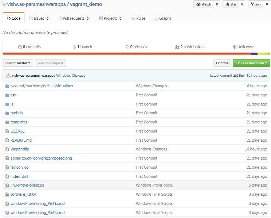271x218 pixels.
Task: Click the file icon next to favicon.ico
Action: pos(7,167)
